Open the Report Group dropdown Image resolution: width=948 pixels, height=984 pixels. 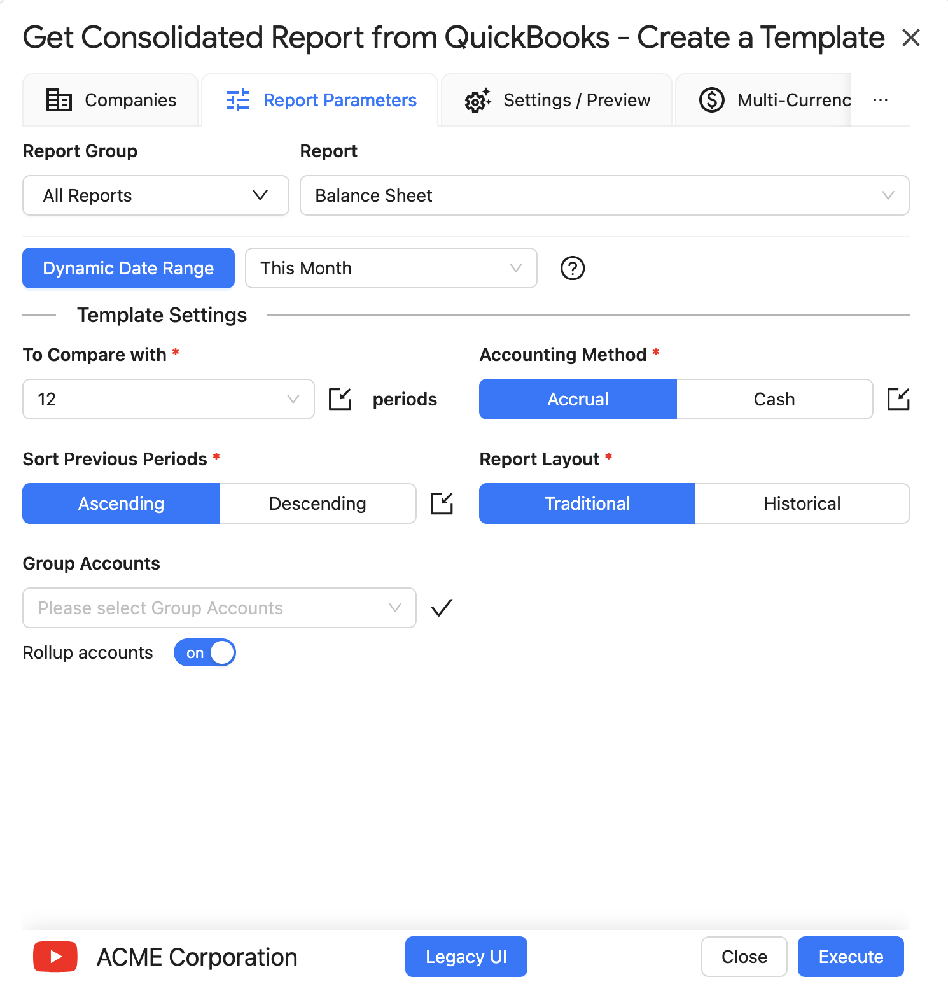(156, 195)
